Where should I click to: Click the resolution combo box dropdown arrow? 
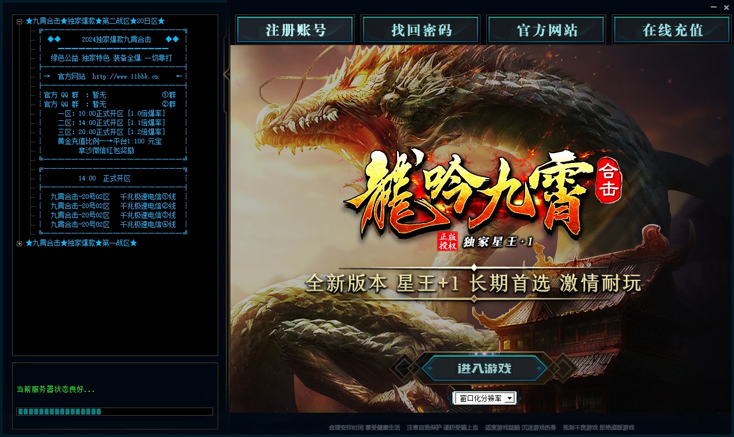click(x=509, y=398)
